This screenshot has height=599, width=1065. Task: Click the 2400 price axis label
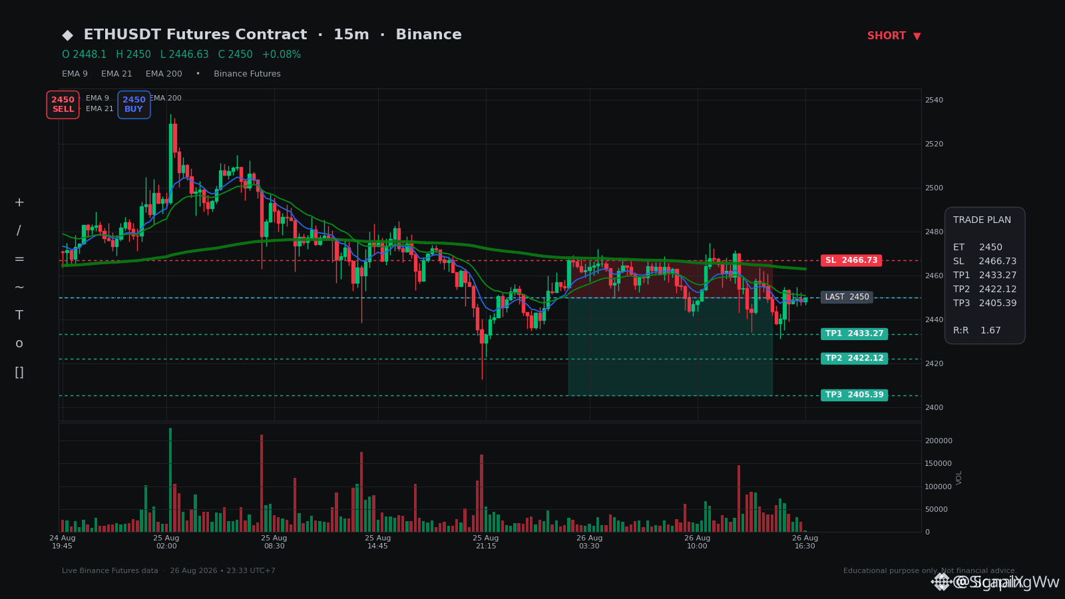[x=934, y=407]
